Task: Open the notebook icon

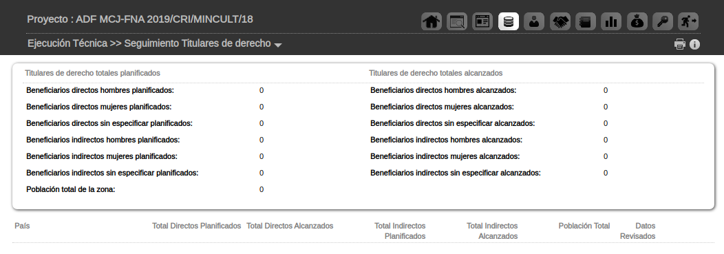Action: click(585, 22)
